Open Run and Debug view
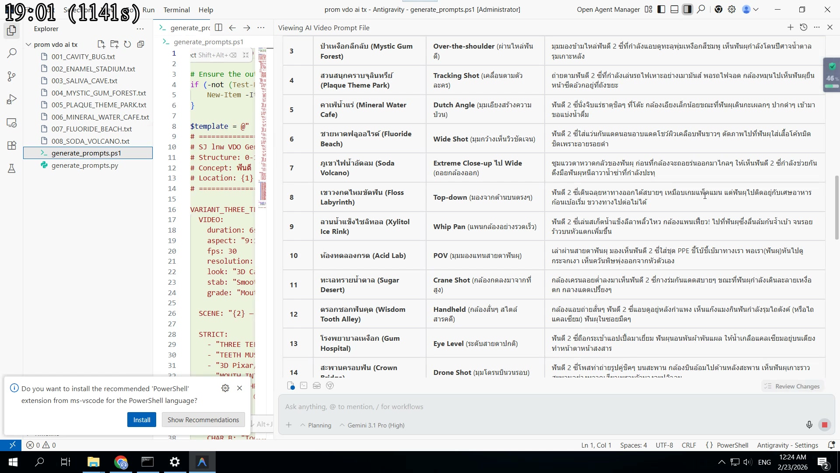The image size is (840, 473). [x=12, y=100]
